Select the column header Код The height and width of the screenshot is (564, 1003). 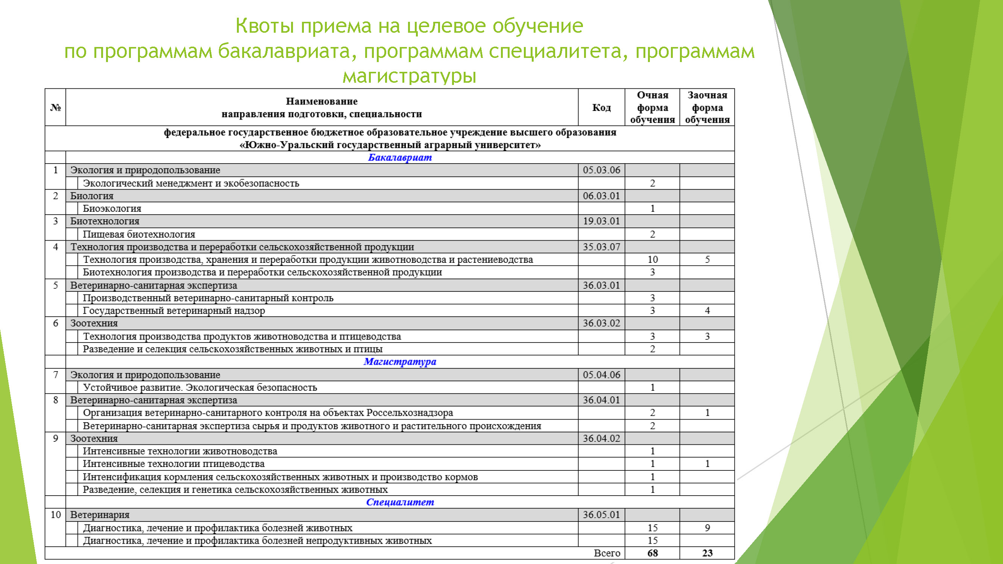click(601, 108)
